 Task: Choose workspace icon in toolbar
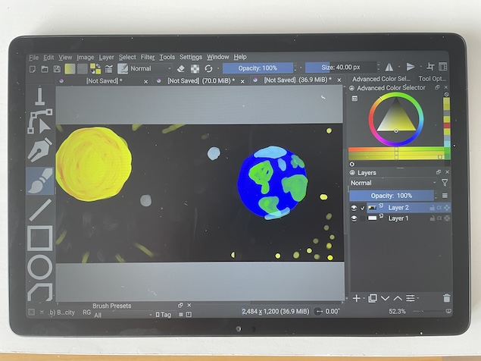[x=442, y=67]
